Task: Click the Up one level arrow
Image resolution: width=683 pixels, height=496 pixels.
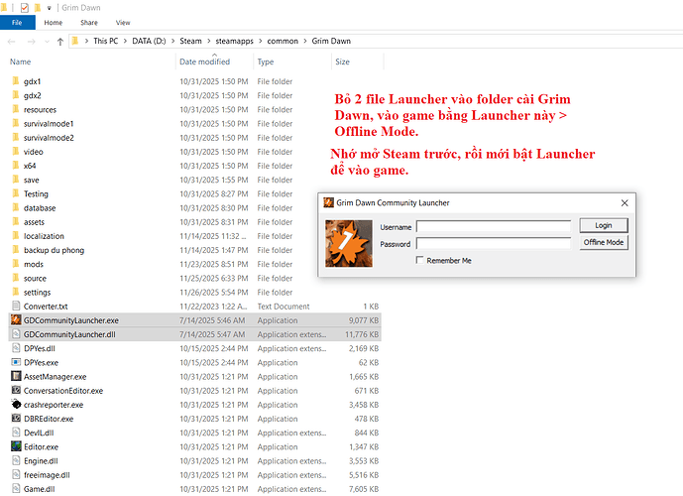Action: coord(61,42)
